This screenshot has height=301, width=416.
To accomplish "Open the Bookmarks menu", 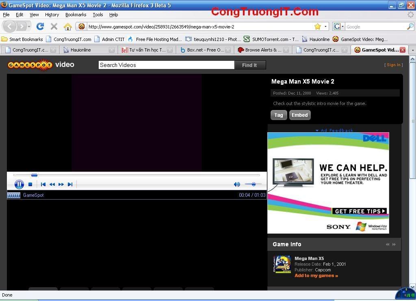I will (x=76, y=15).
